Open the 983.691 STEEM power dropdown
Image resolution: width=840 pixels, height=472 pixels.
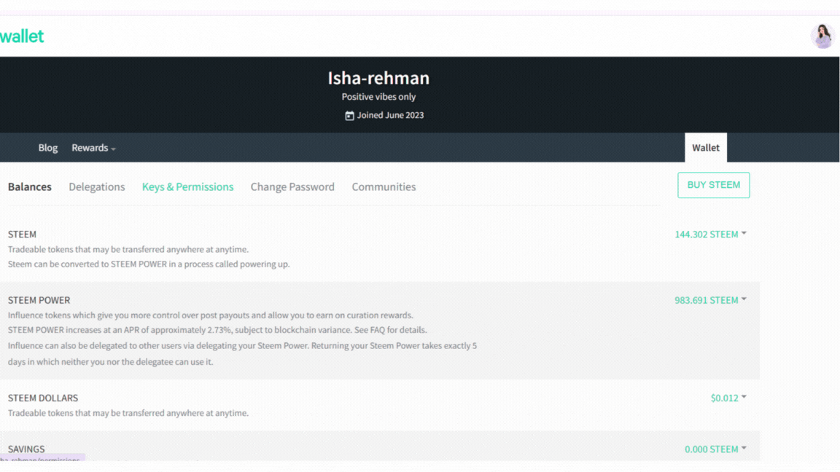(x=710, y=300)
